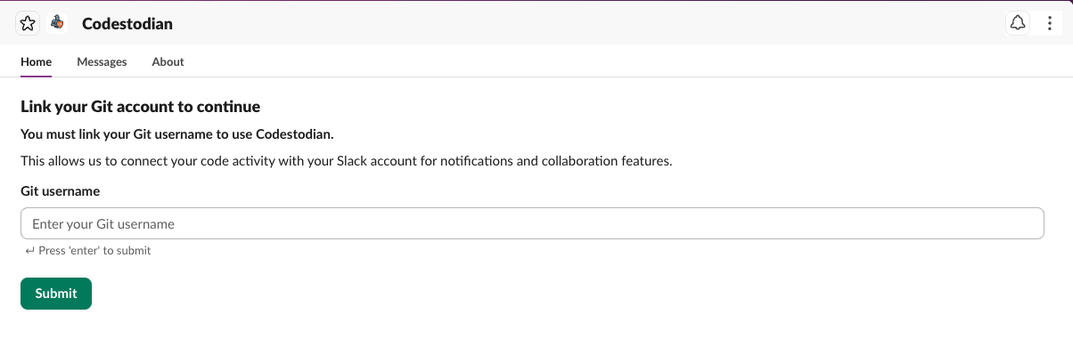This screenshot has height=363, width=1073.
Task: Switch to the Home tab
Action: pos(37,62)
